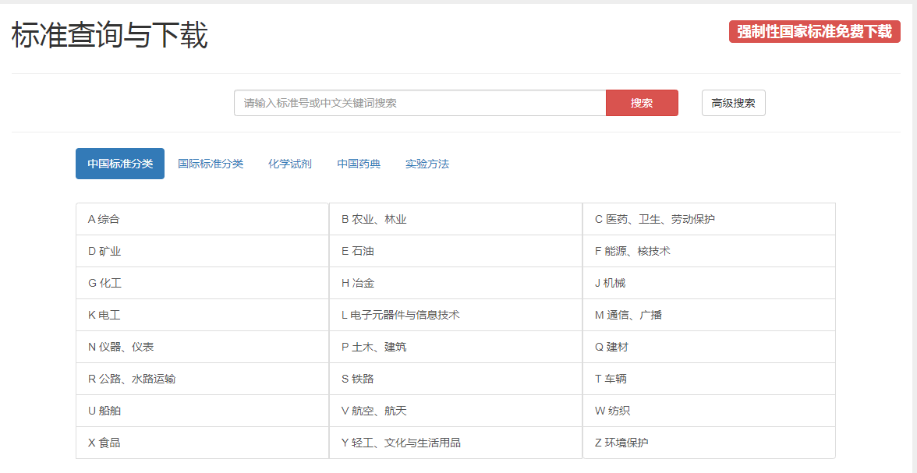
Task: Choose category Z 环境保护
Action: coord(621,443)
